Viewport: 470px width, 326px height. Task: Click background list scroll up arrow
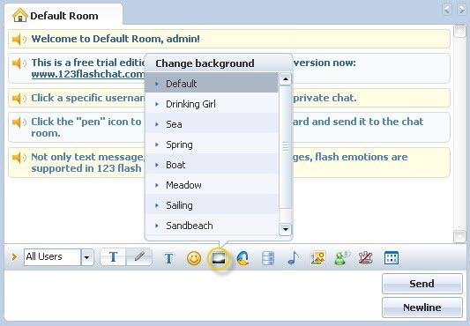[x=286, y=79]
